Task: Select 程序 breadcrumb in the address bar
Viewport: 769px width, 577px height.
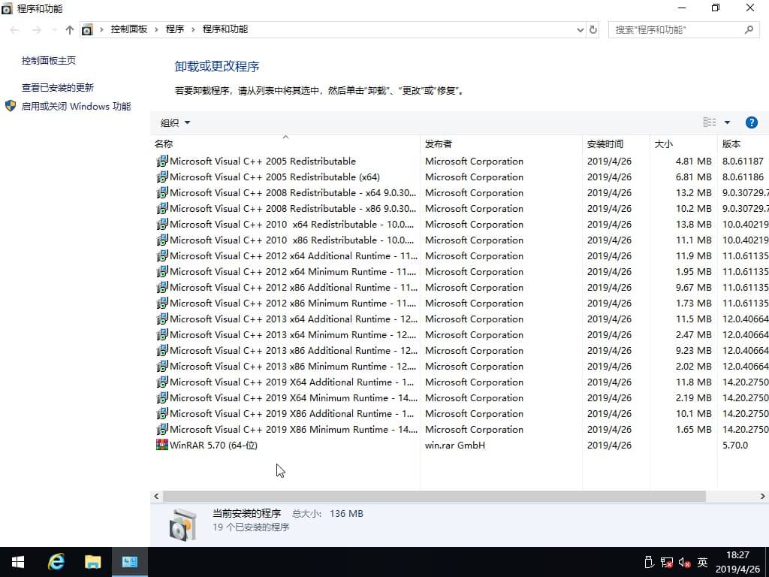Action: pos(176,29)
